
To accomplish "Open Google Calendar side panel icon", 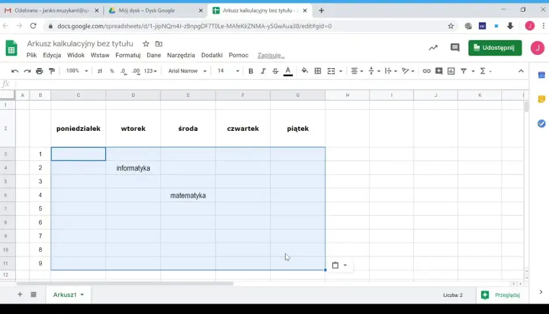I will (x=541, y=75).
